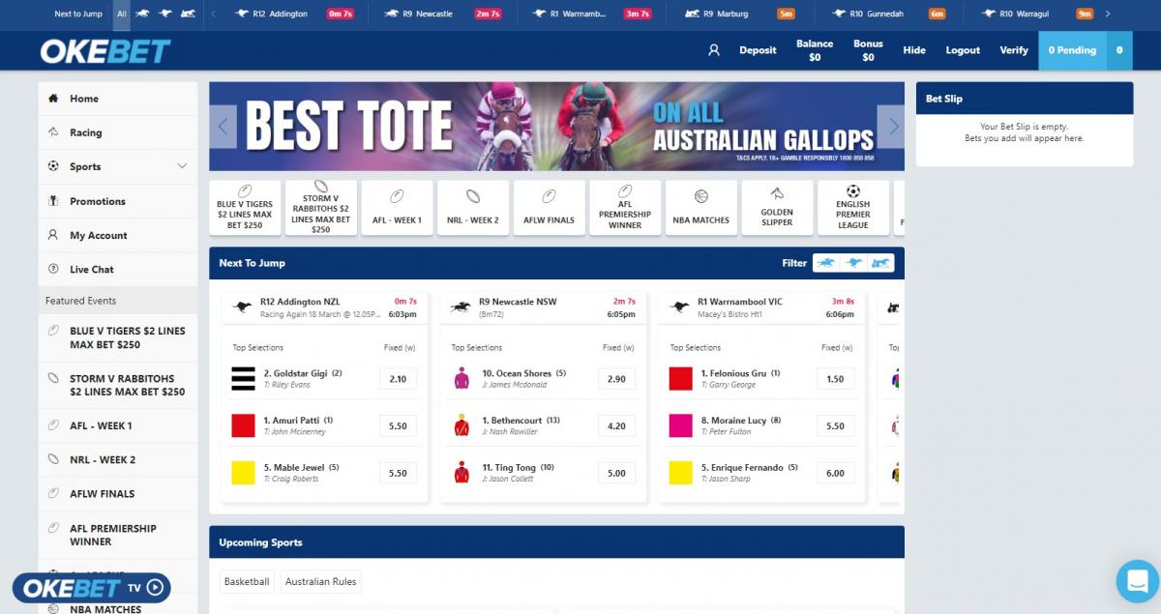The width and height of the screenshot is (1161, 614).
Task: Toggle horse racing icon in top ticker bar
Action: (x=142, y=15)
